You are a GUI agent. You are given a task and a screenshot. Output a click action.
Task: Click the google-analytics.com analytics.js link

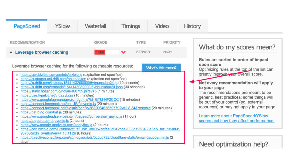click(56, 125)
